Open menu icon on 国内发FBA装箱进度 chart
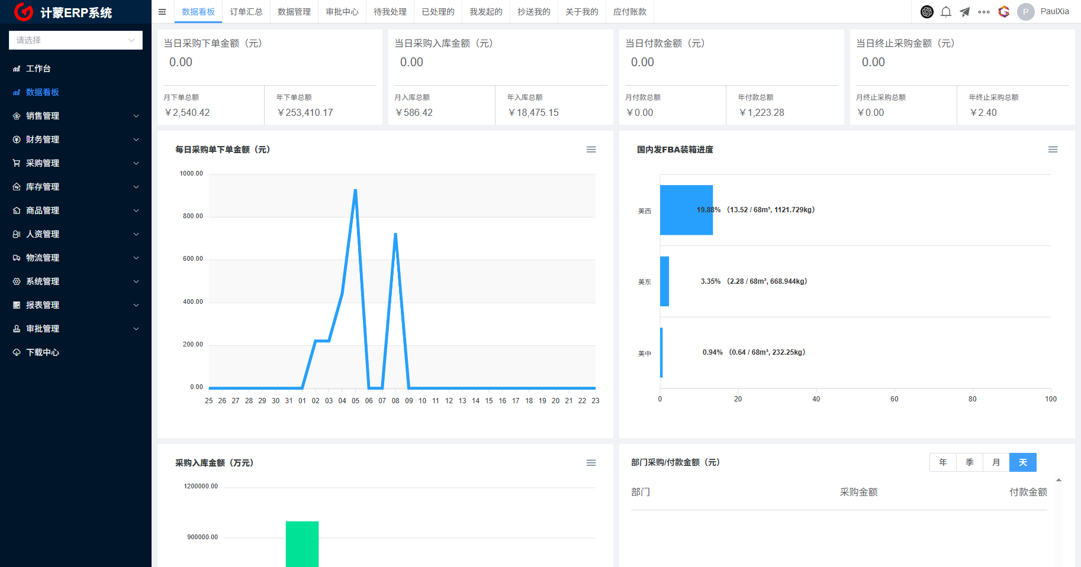This screenshot has width=1081, height=567. [1053, 150]
